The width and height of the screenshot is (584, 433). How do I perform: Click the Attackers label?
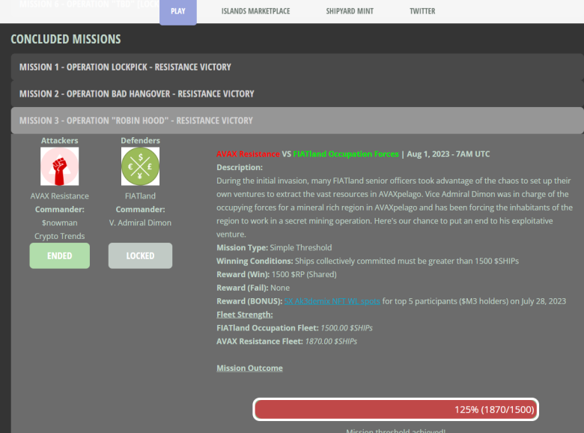coord(60,141)
